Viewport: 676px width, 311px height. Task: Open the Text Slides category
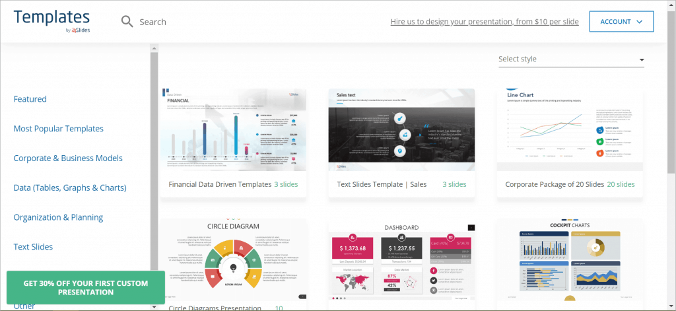33,247
